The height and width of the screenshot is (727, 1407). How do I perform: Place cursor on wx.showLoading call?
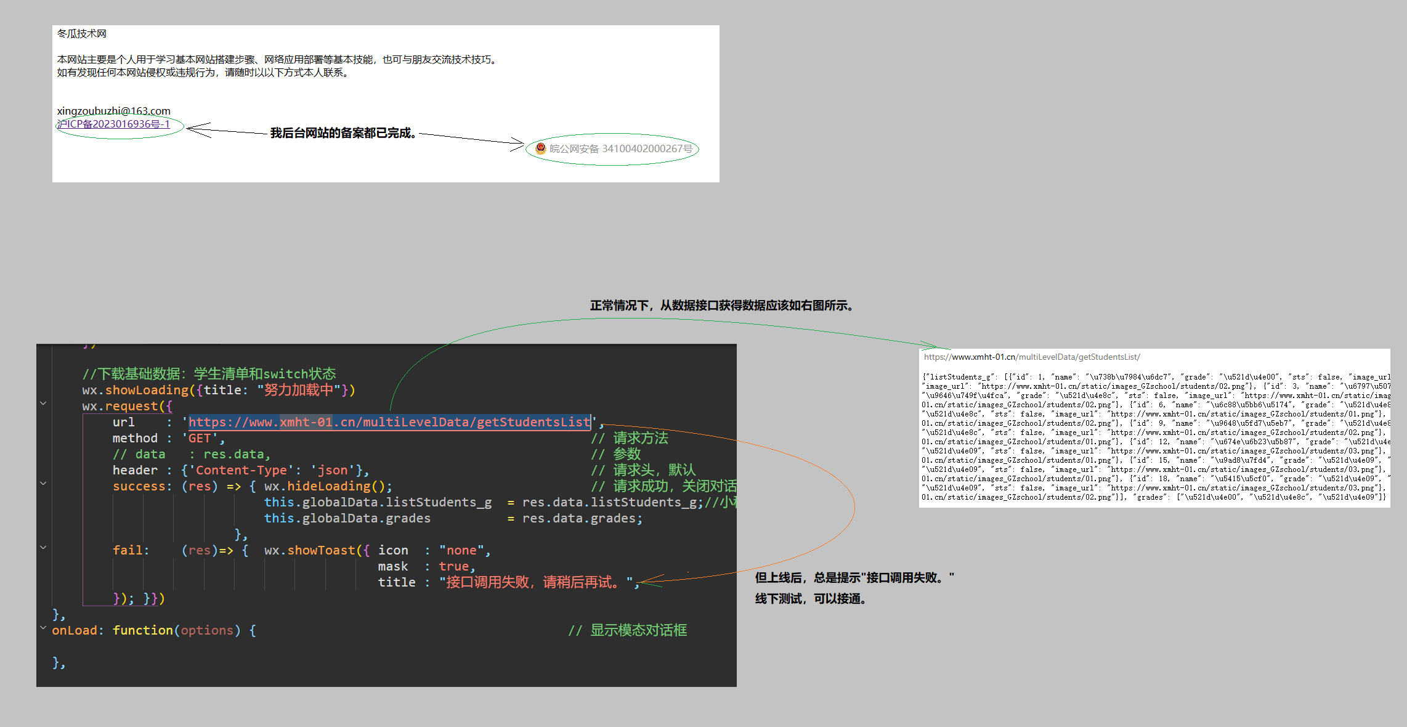147,390
